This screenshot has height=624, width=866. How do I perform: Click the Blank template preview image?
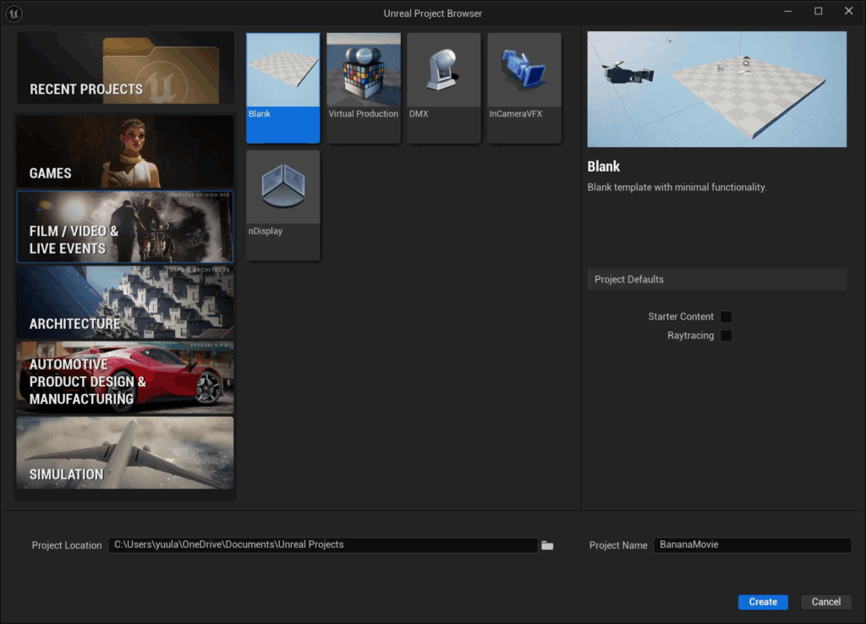tap(716, 90)
